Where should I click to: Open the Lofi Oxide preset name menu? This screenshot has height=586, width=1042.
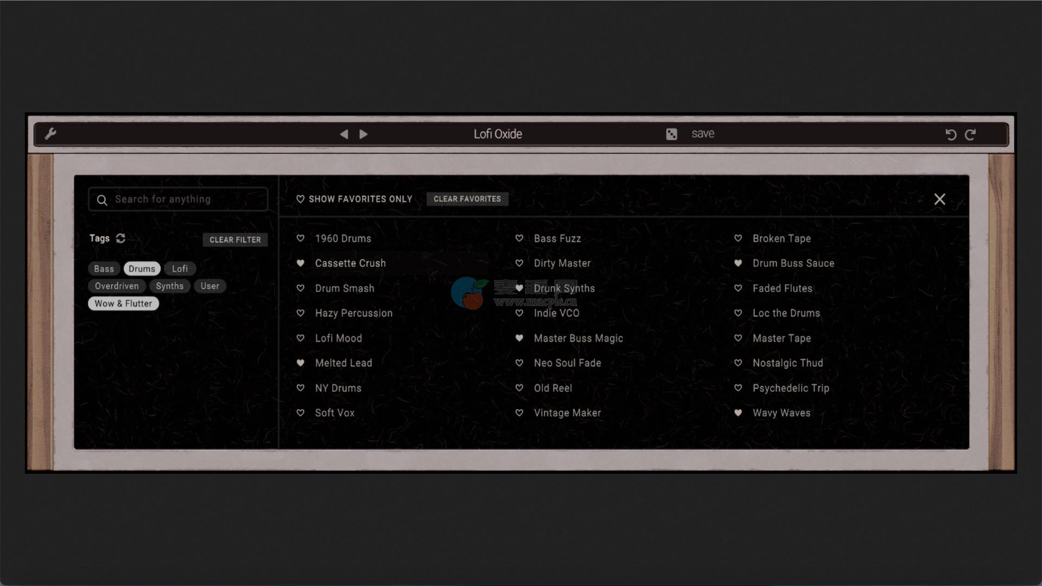[x=498, y=134]
